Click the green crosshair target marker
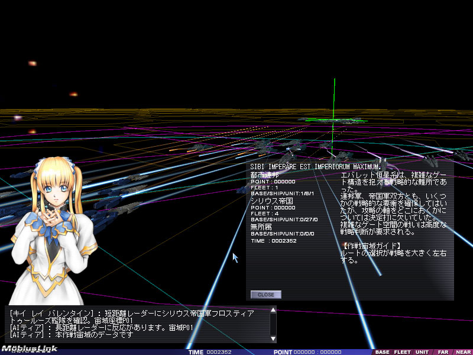The width and height of the screenshot is (473, 355). (333, 120)
